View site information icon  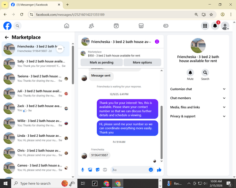click(32, 15)
